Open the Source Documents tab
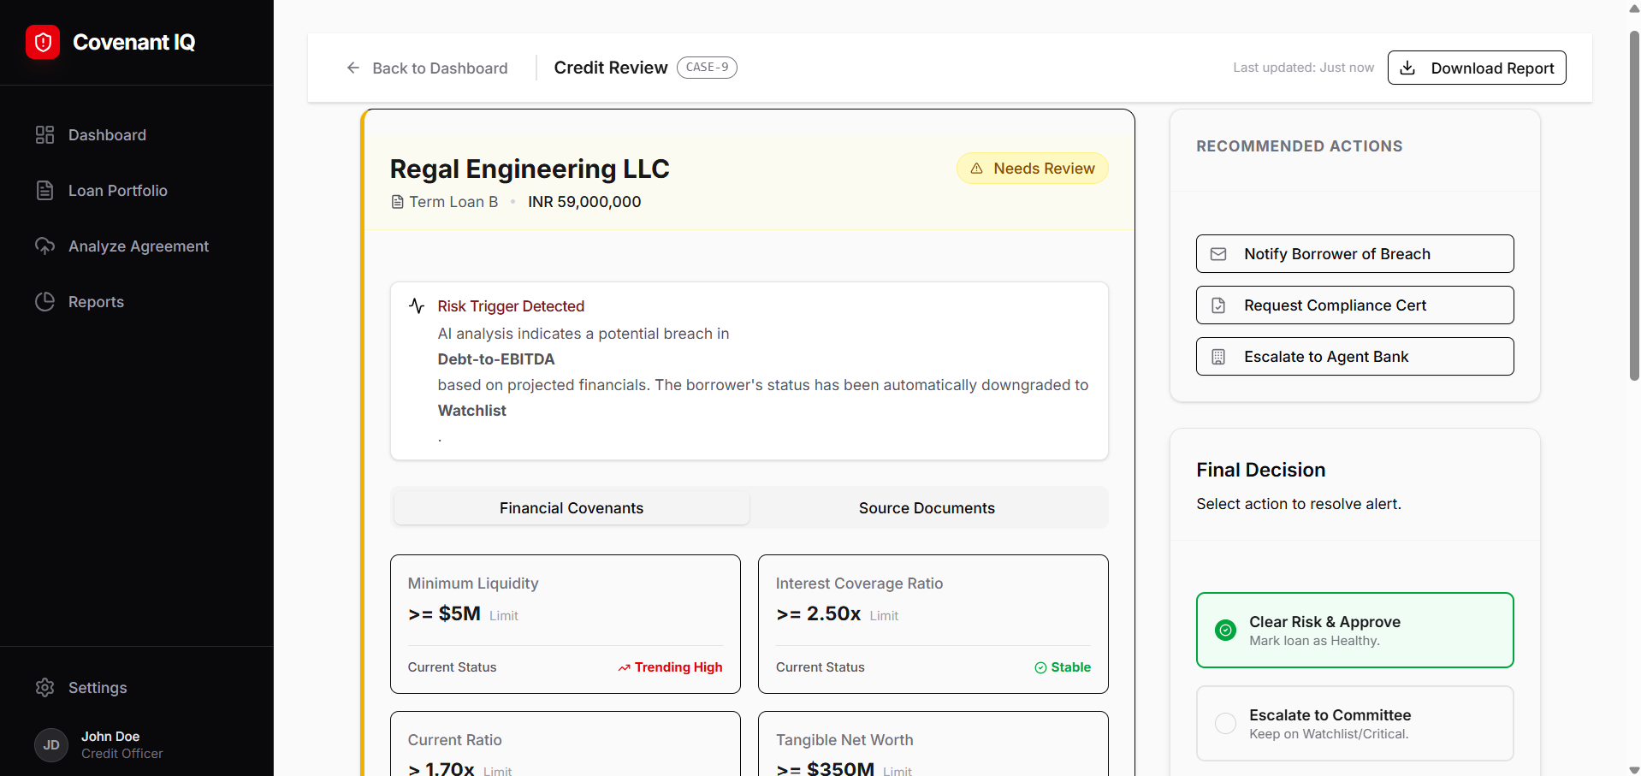This screenshot has width=1641, height=776. (927, 508)
